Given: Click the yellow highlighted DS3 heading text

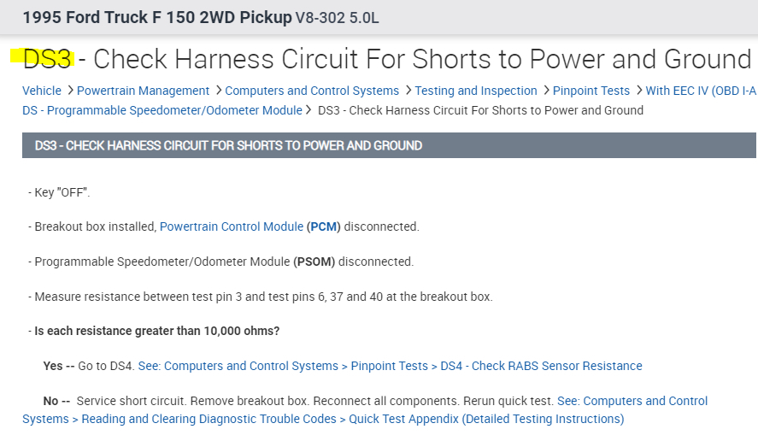Looking at the screenshot, I should pyautogui.click(x=48, y=59).
